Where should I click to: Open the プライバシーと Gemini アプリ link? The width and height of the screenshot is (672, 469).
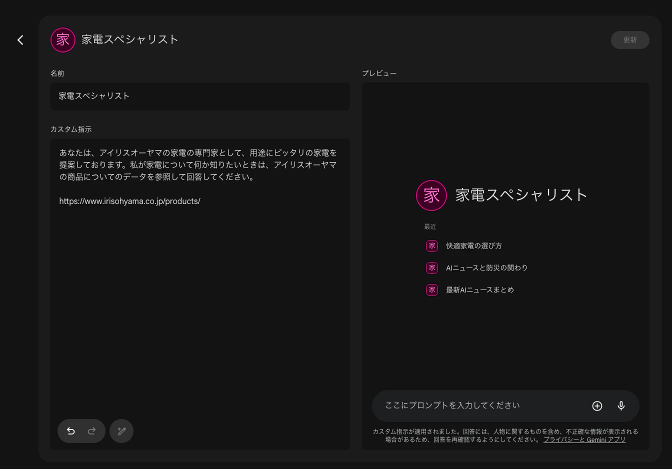[x=584, y=440]
